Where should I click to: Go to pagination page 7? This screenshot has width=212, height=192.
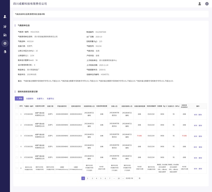pos(110,178)
